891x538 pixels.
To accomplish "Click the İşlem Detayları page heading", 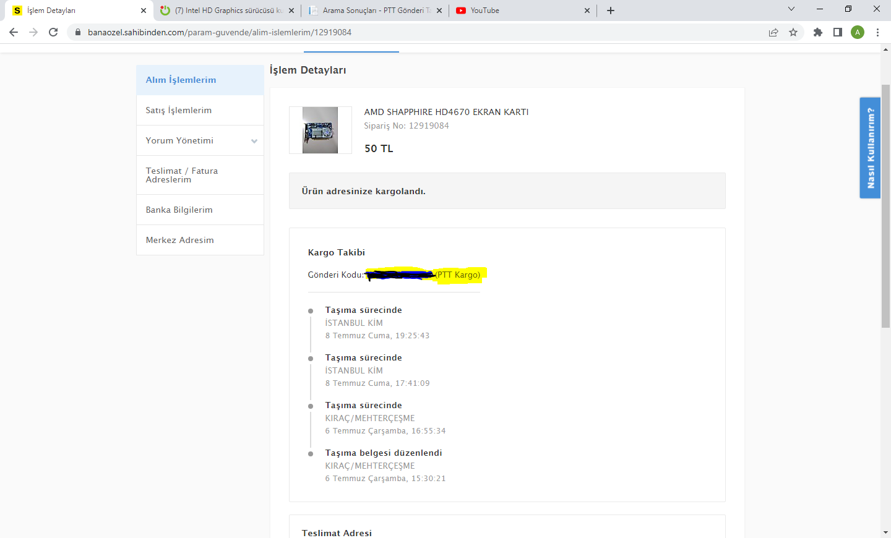I will pos(308,70).
